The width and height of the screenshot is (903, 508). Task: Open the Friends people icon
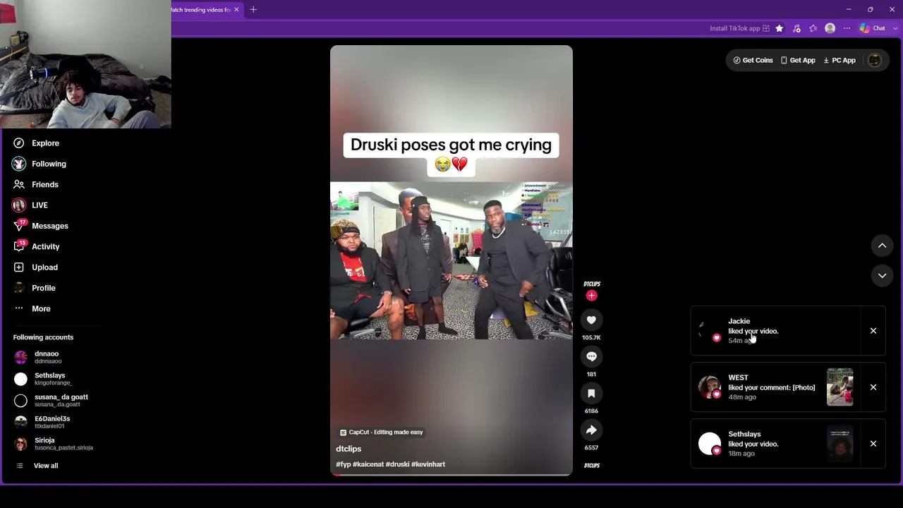[x=19, y=184]
